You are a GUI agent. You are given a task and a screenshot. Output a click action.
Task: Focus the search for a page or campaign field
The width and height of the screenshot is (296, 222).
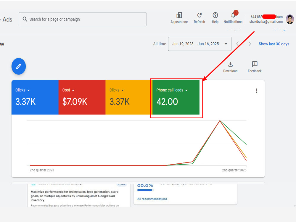click(83, 19)
